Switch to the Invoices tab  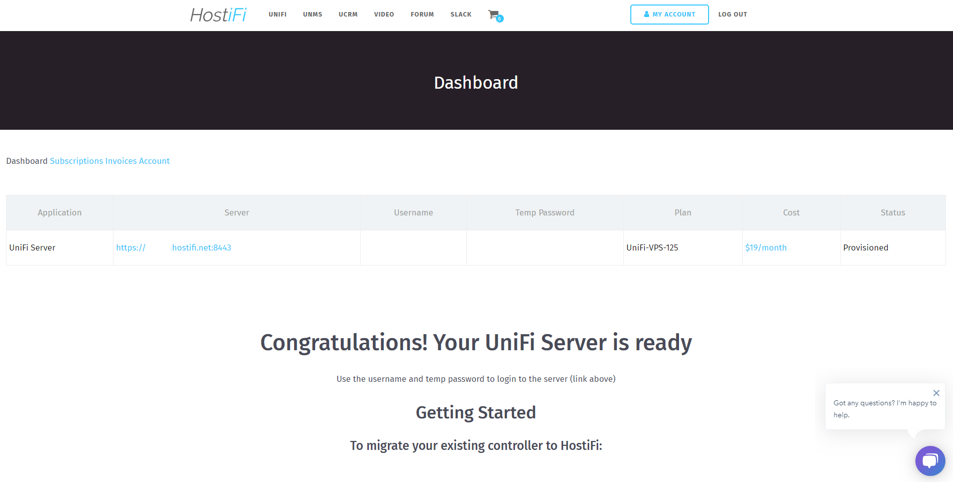coord(121,161)
